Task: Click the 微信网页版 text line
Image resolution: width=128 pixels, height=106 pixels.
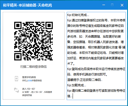Action: click(27, 95)
